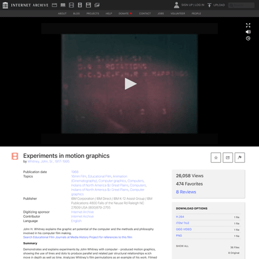Click the Upload arrow icon

pyautogui.click(x=209, y=5)
